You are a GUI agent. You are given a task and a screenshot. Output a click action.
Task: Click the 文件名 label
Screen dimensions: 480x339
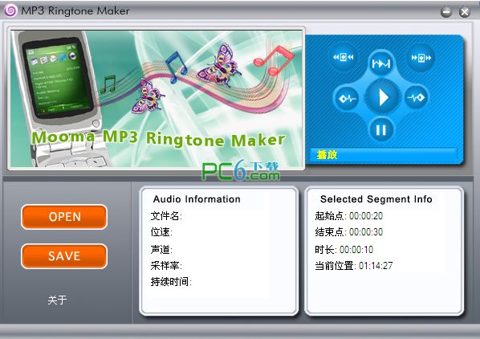(166, 216)
